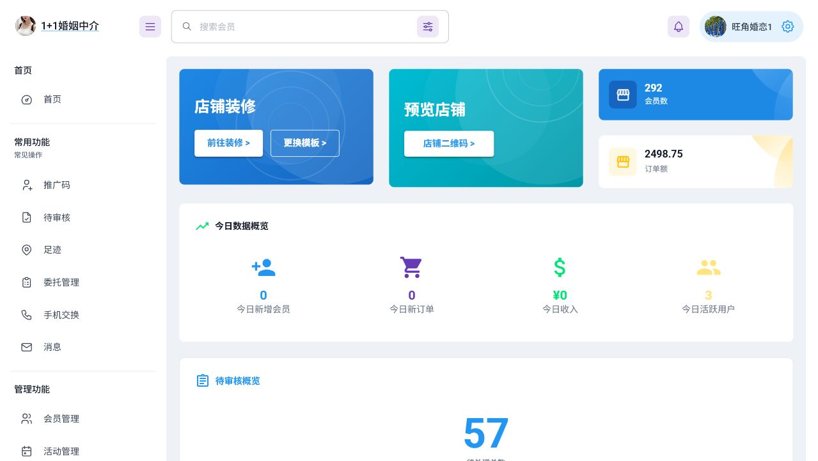This screenshot has width=818, height=461.
Task: Open settings gear next to 旺角婚恋1
Action: (x=788, y=26)
